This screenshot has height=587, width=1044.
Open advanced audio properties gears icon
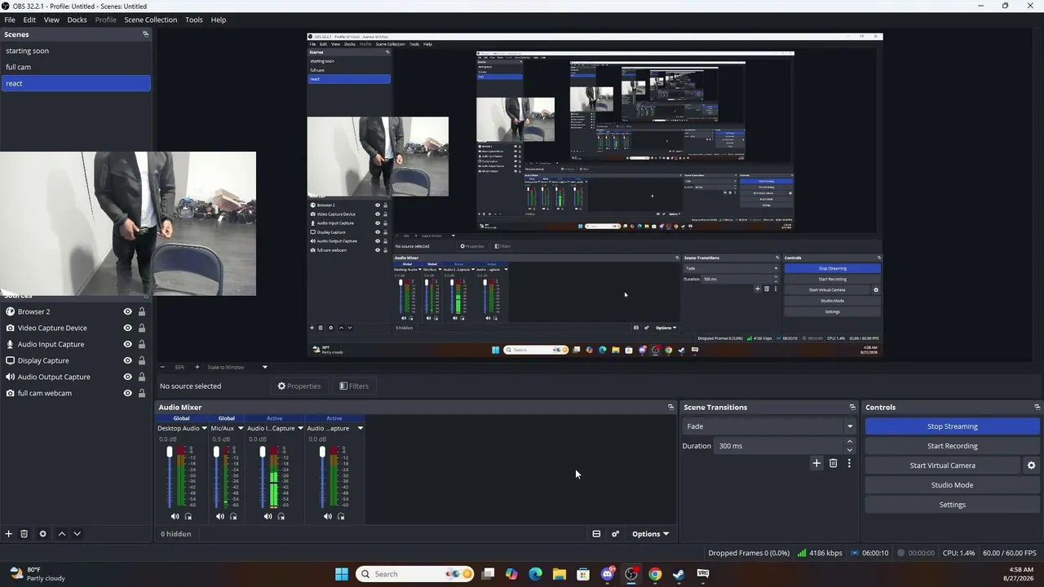616,534
